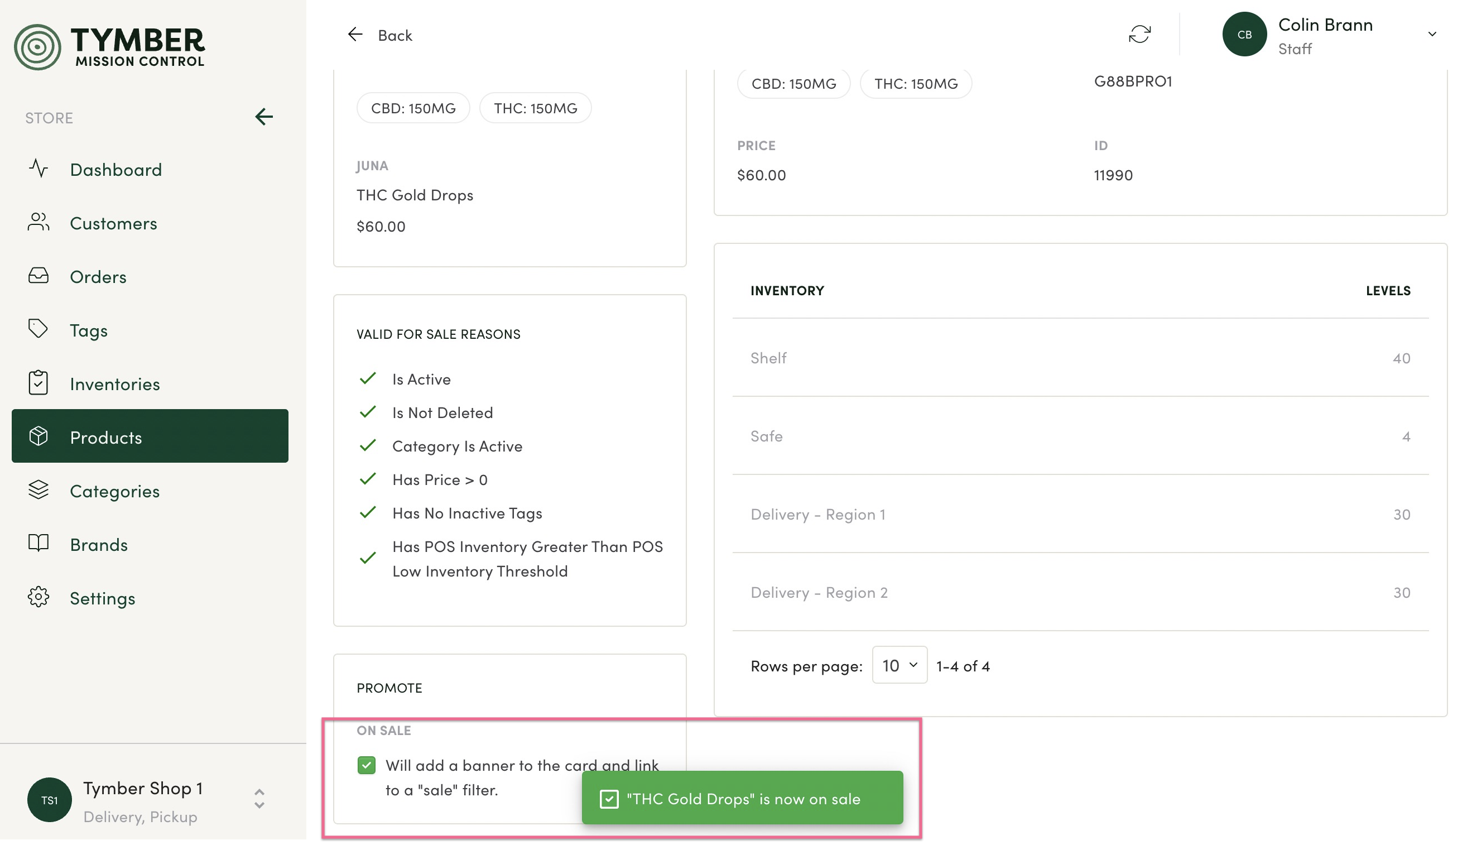Click the Tags label icon
Image resolution: width=1472 pixels, height=845 pixels.
[39, 329]
